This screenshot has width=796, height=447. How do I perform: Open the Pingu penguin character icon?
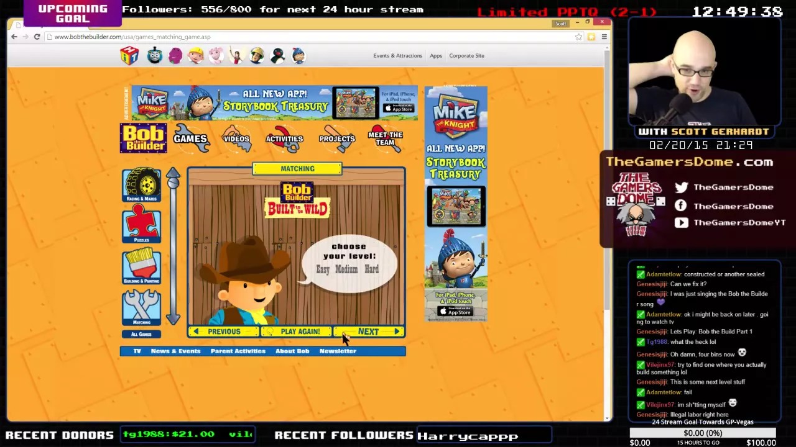278,56
